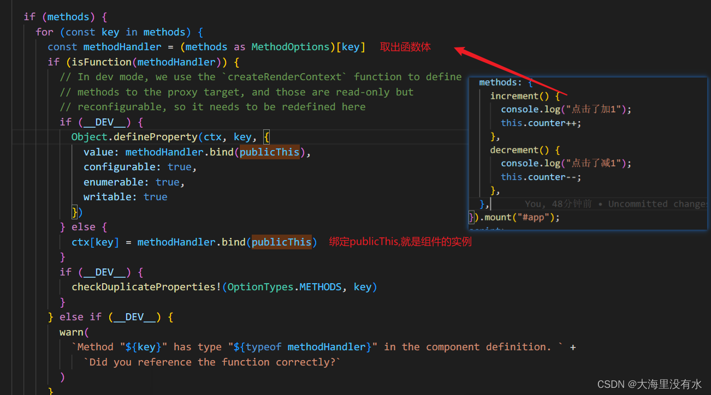711x395 pixels.
Task: Click the console.log "点击了减1" line
Action: click(x=566, y=163)
